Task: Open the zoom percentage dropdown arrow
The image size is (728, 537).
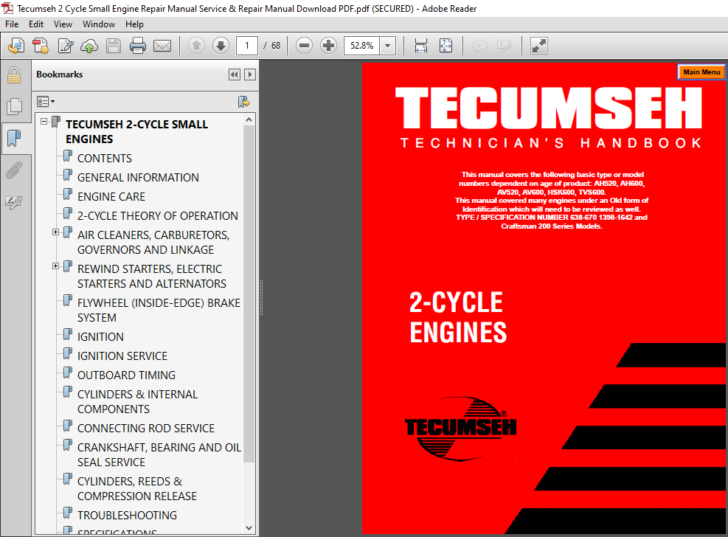Action: [388, 46]
